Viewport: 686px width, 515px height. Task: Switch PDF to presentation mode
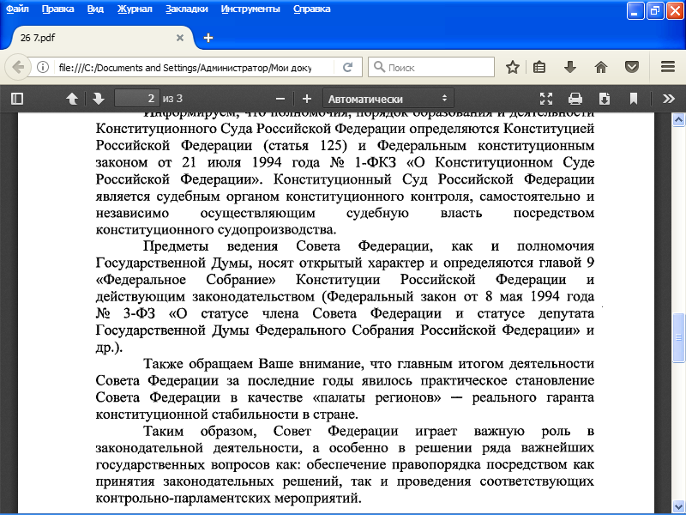[x=546, y=99]
